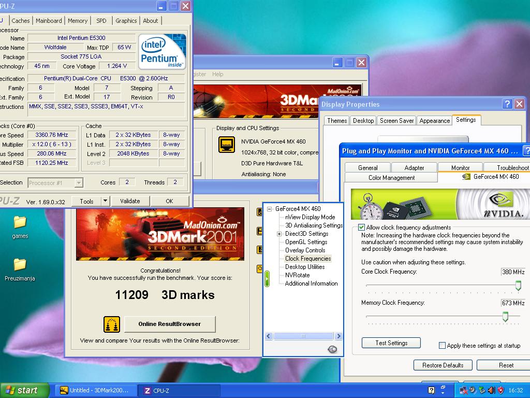Image resolution: width=530 pixels, height=398 pixels.
Task: Click the Tools button in CPU-Z
Action: coord(86,201)
